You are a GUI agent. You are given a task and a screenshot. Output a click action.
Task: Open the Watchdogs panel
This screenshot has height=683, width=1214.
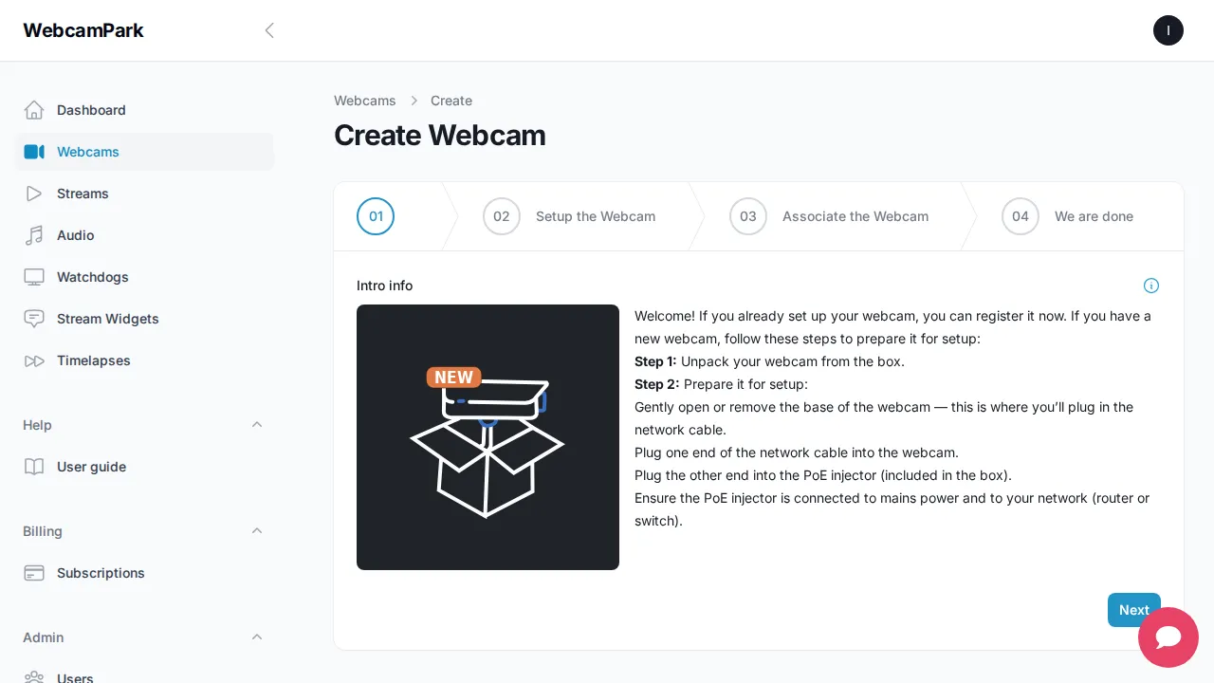pyautogui.click(x=92, y=277)
